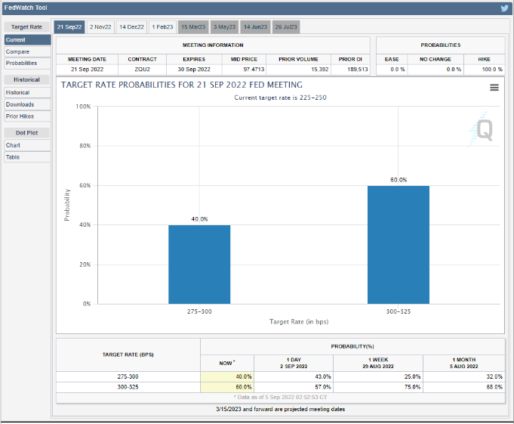514x424 pixels.
Task: Select the 21 Sep22 meeting tab
Action: [x=69, y=27]
